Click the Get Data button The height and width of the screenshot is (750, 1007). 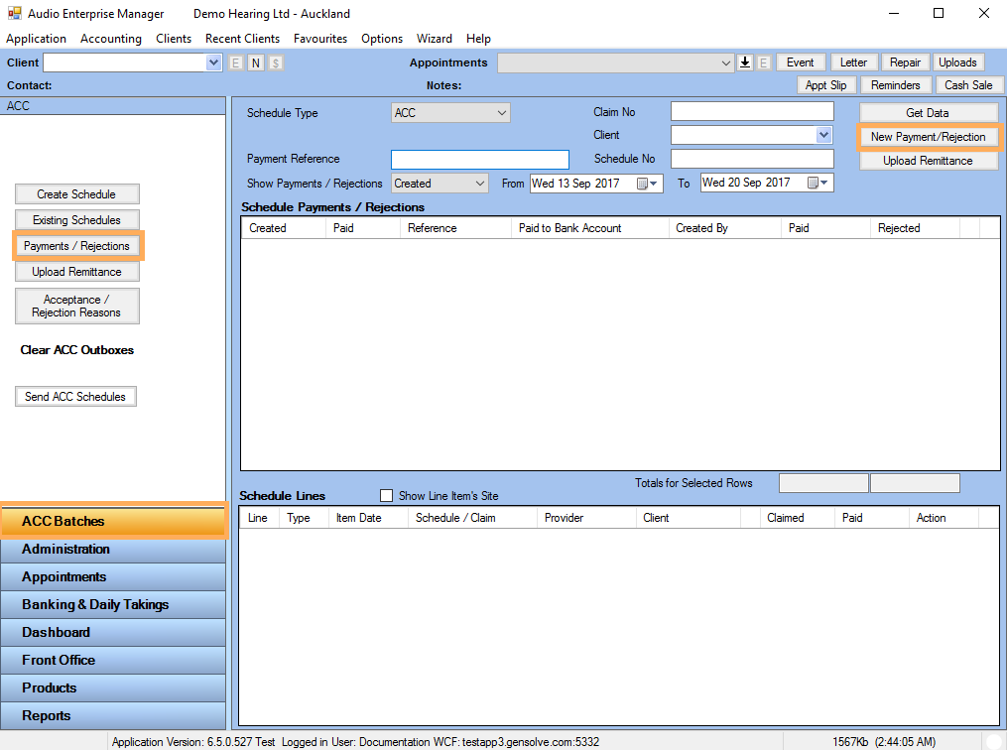coord(928,113)
